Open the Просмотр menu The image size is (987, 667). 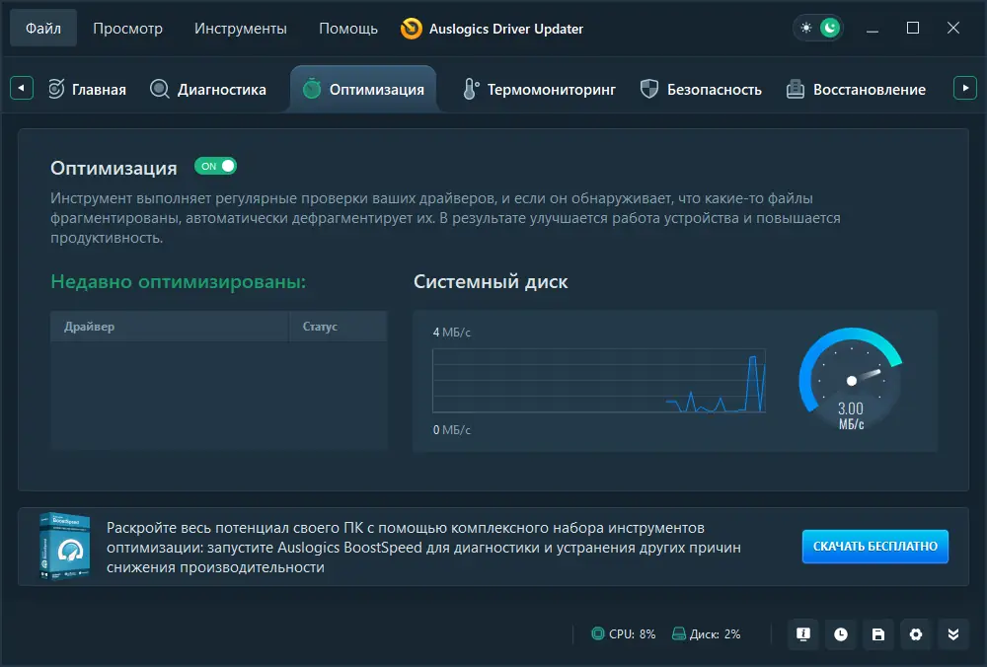coord(127,29)
